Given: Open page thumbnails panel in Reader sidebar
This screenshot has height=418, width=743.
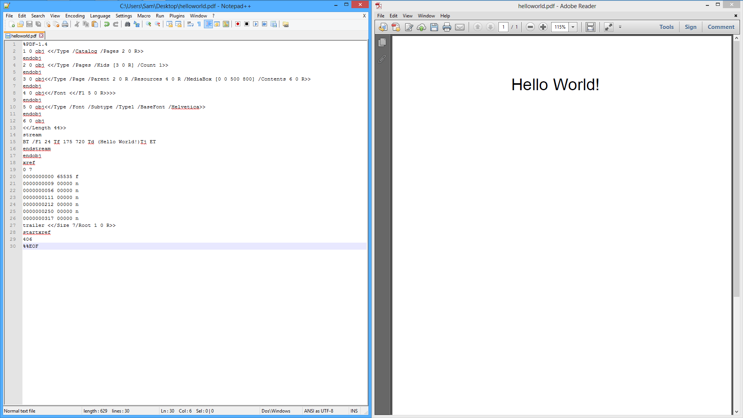Looking at the screenshot, I should 382,43.
